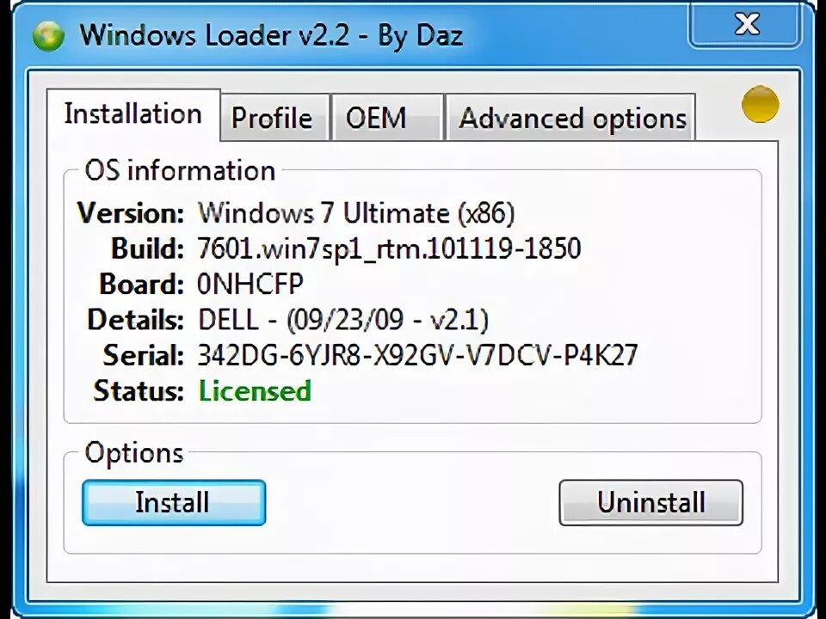The image size is (826, 619).
Task: Click the Version: label
Action: click(130, 213)
